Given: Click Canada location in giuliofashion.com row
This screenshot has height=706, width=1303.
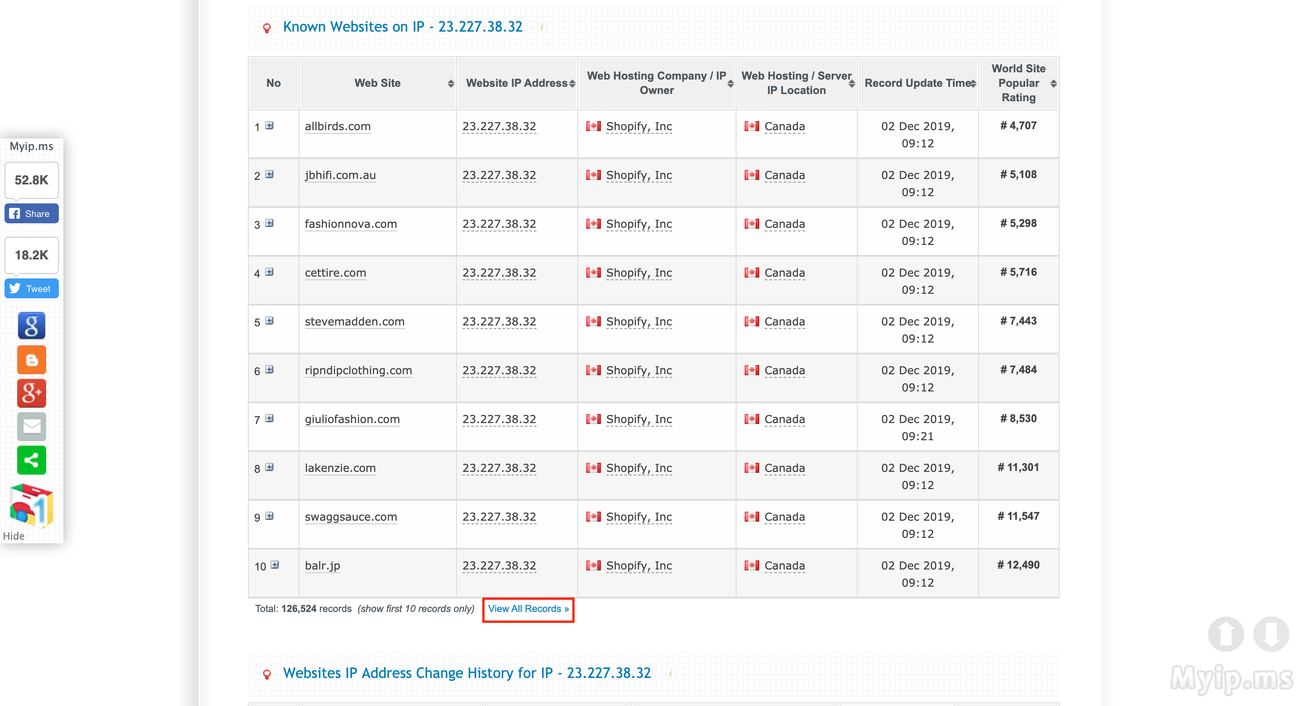Looking at the screenshot, I should point(785,419).
